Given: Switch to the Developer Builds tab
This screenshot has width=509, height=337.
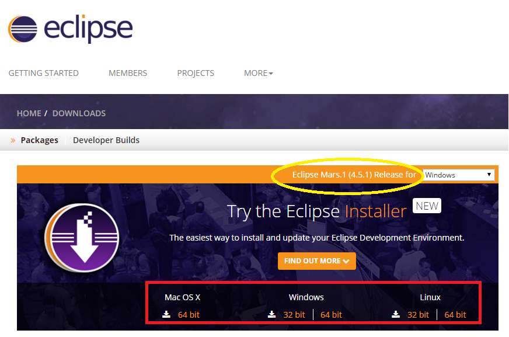Looking at the screenshot, I should click(x=106, y=140).
